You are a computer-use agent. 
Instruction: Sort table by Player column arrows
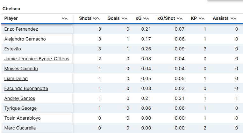pos(65,18)
